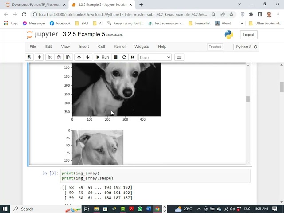Copy selected cells icon
Viewport: 284px width, 213px height.
tap(59, 57)
